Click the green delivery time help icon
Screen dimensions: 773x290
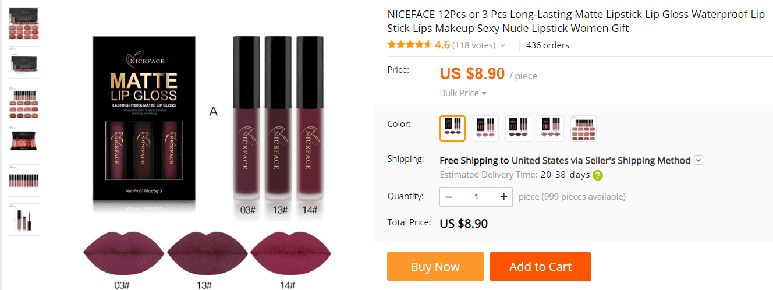click(598, 175)
